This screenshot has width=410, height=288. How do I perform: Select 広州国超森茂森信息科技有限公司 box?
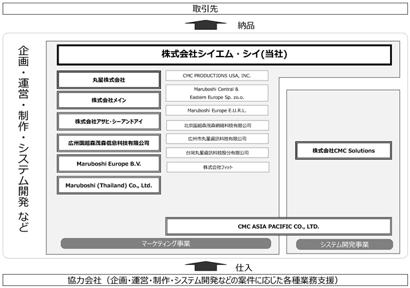click(109, 143)
